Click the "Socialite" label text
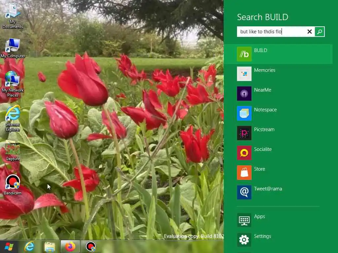This screenshot has width=338, height=253. (262, 149)
